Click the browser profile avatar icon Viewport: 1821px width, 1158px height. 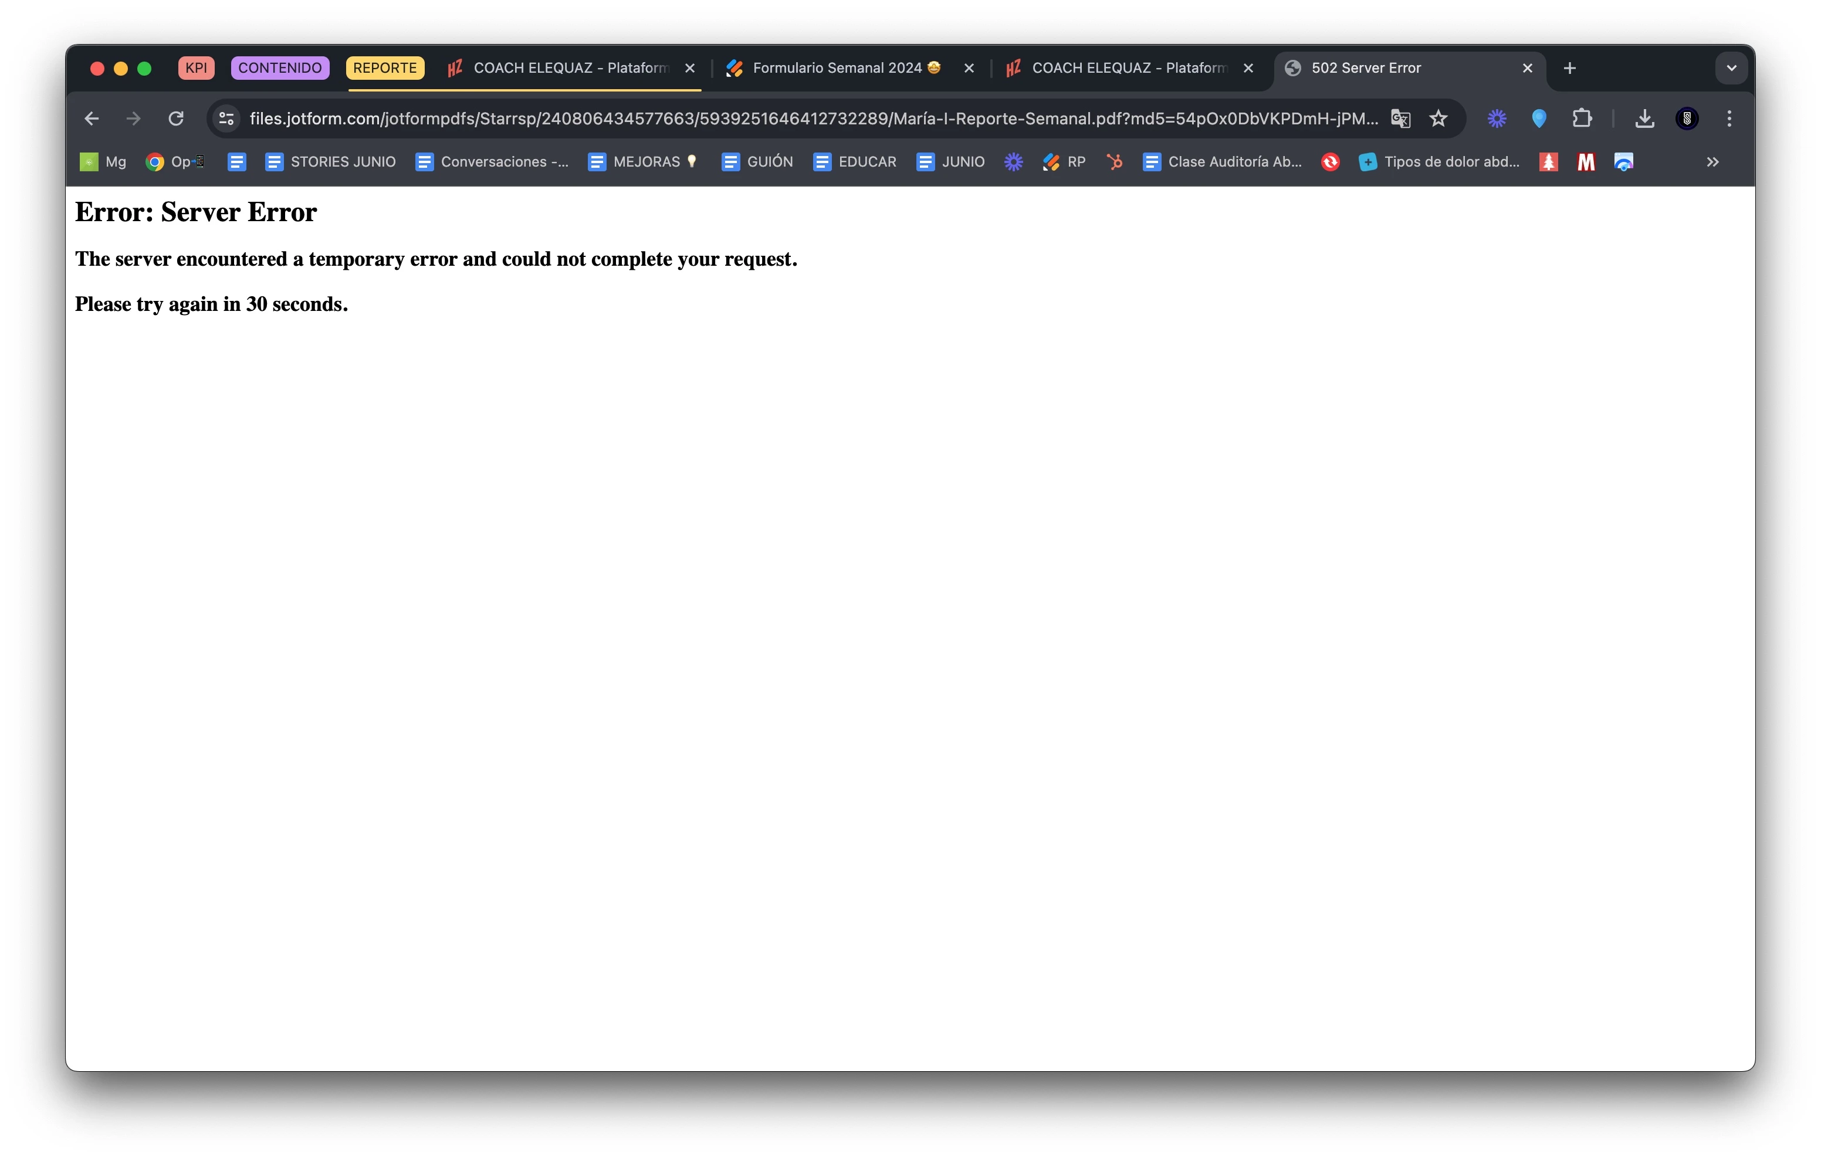point(1687,118)
